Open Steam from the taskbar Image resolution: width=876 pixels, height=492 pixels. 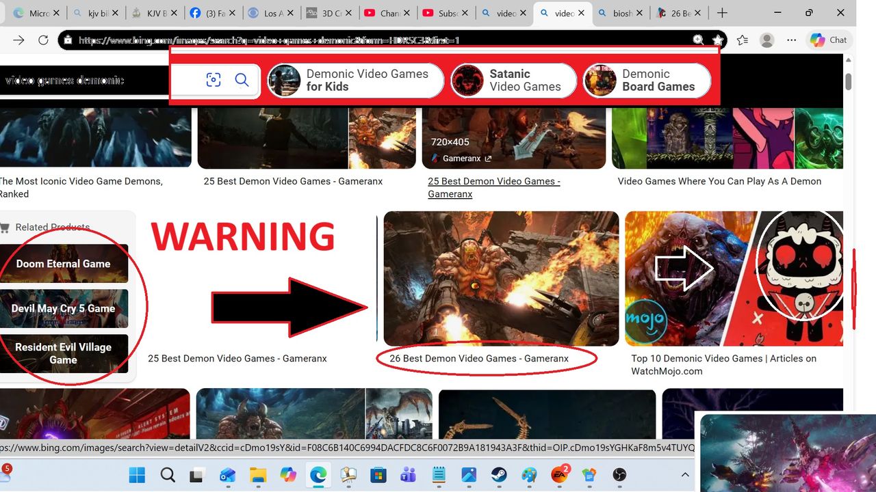point(499,475)
